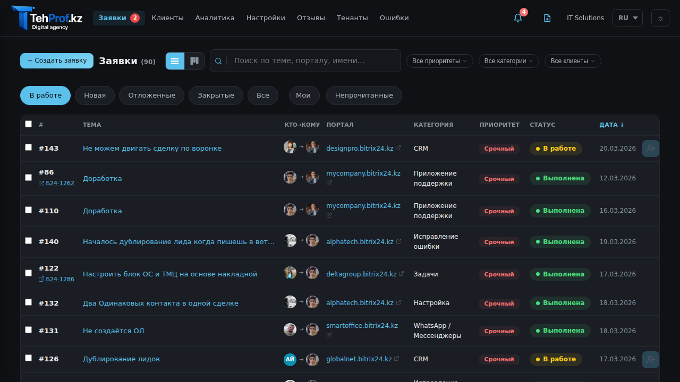Viewport: 680px width, 382px height.
Task: Toggle the theme using the sun icon
Action: tap(660, 18)
